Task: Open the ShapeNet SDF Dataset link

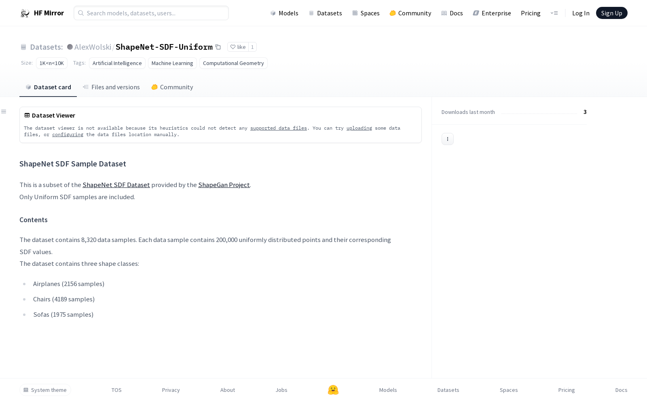Action: pos(116,185)
